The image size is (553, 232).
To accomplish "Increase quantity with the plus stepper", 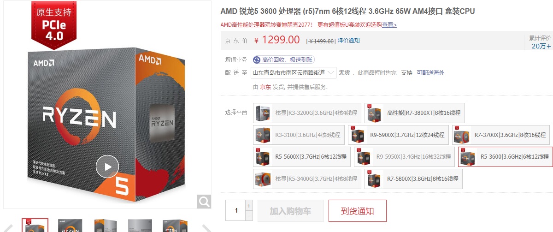I will 249,205.
